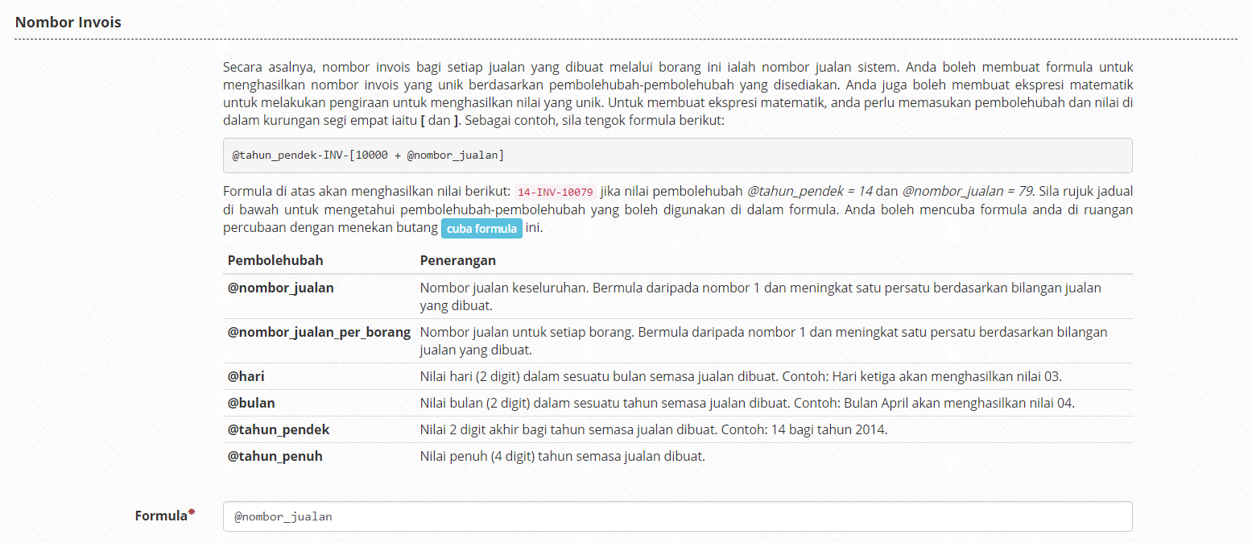Select the Formula input field
The height and width of the screenshot is (543, 1252).
[676, 516]
